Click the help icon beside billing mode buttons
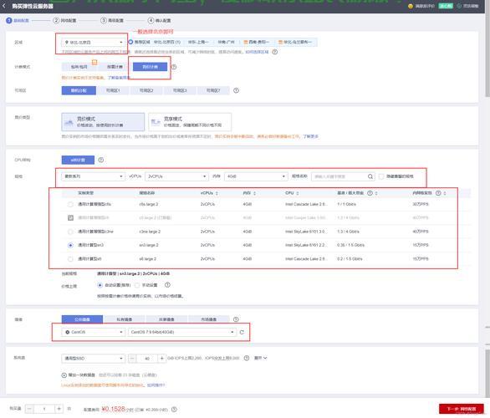Image resolution: width=490 pixels, height=418 pixels. coord(174,67)
